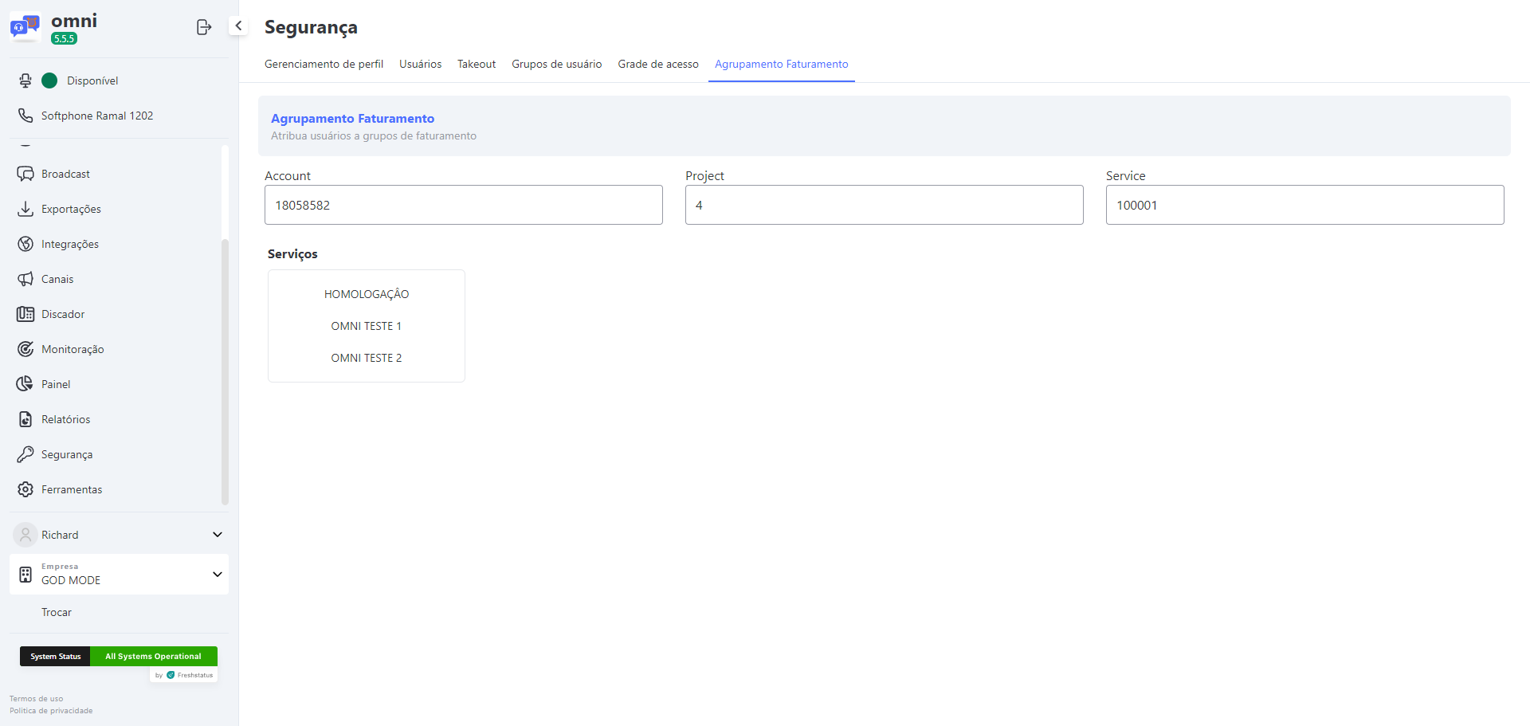The image size is (1530, 726).
Task: Open Broadcast via its chat icon
Action: pos(25,174)
